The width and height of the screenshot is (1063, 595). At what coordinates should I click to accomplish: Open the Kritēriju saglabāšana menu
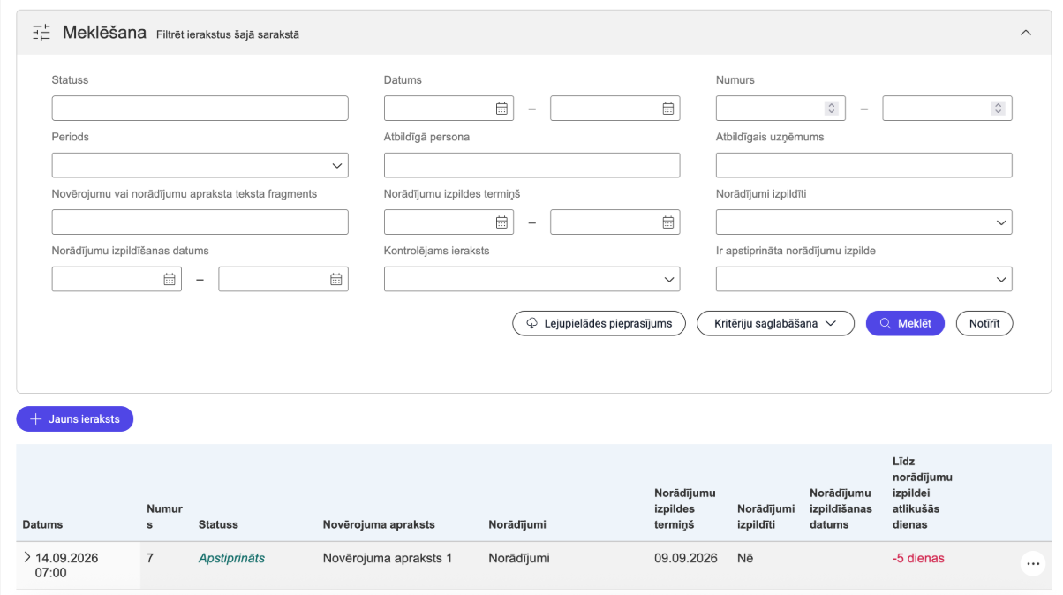(x=776, y=323)
